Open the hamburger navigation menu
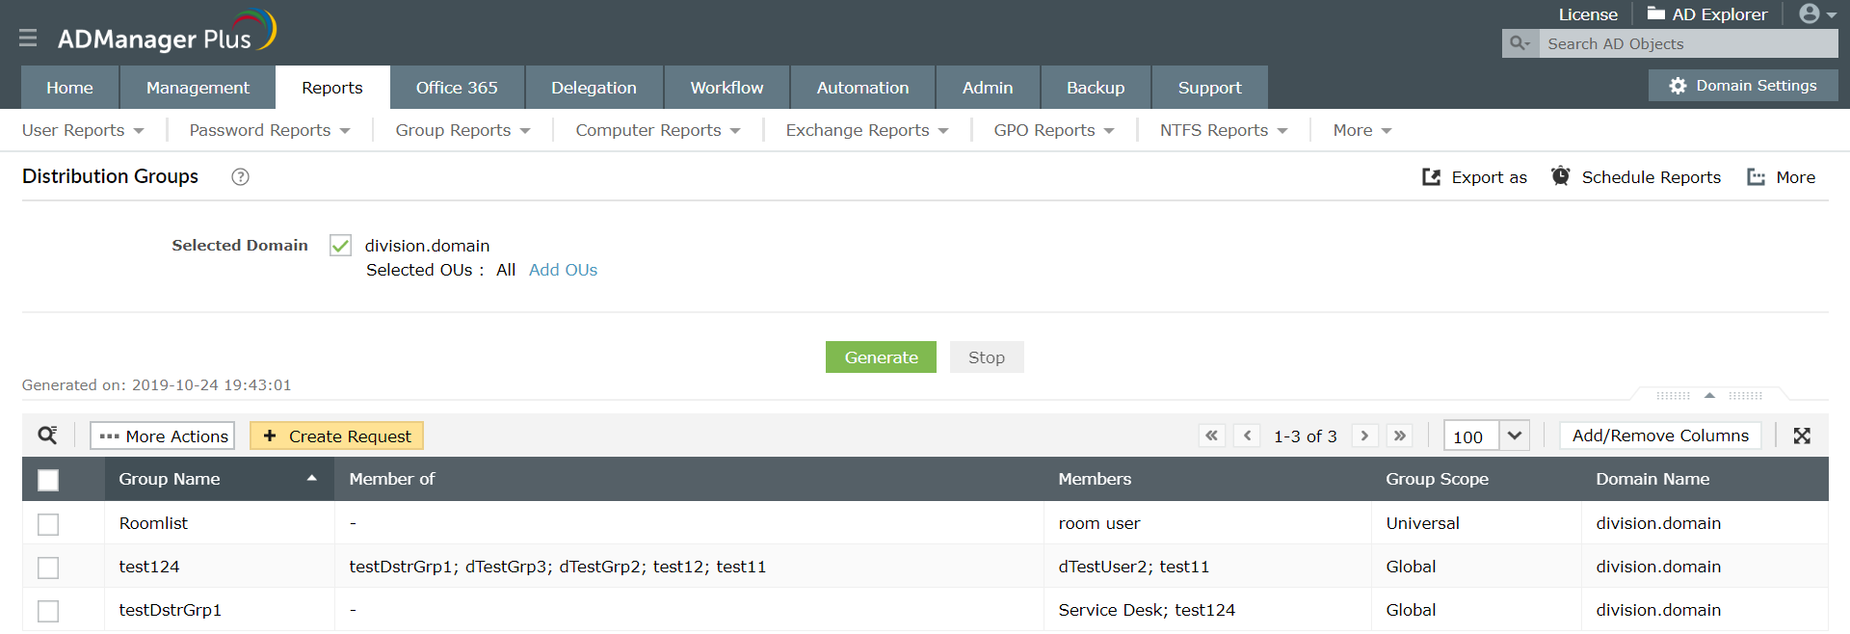 tap(28, 38)
